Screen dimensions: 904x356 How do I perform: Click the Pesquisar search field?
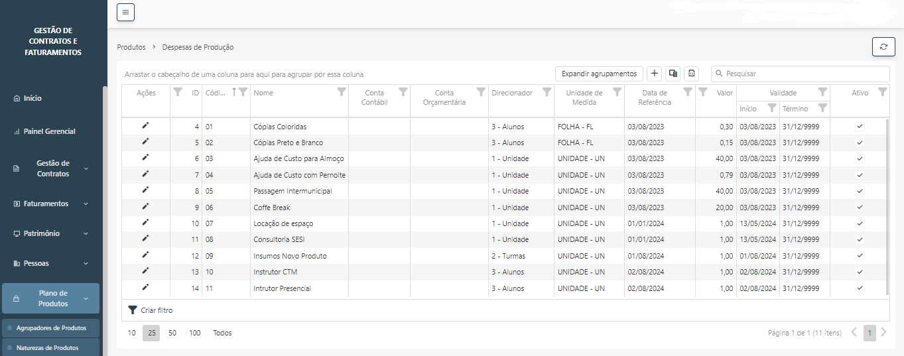pyautogui.click(x=804, y=74)
